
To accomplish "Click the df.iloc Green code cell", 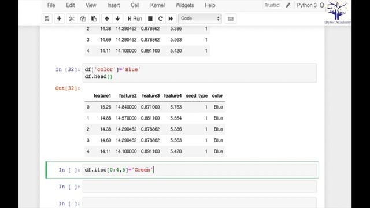I will (199, 170).
